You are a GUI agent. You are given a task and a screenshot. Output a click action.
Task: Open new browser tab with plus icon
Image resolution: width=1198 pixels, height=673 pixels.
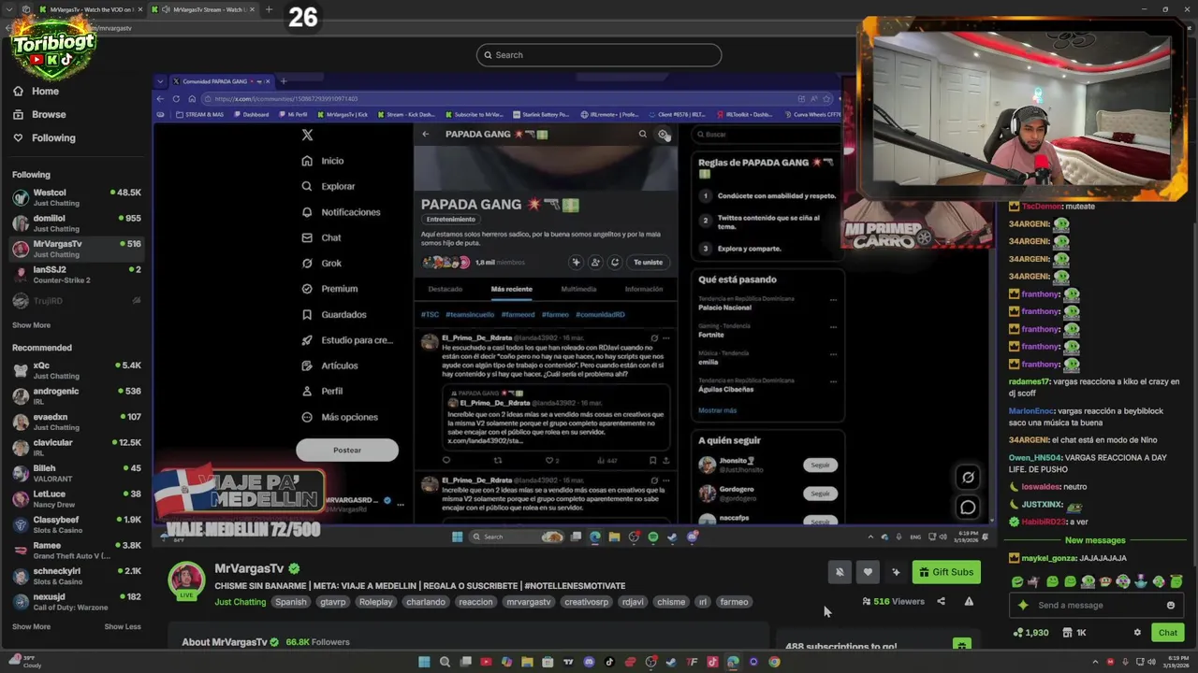tap(269, 9)
